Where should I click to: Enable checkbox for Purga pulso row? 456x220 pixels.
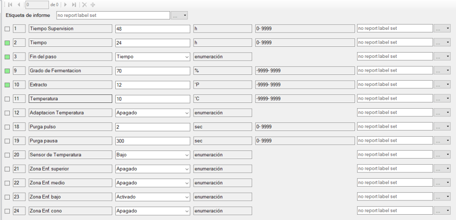coord(7,127)
